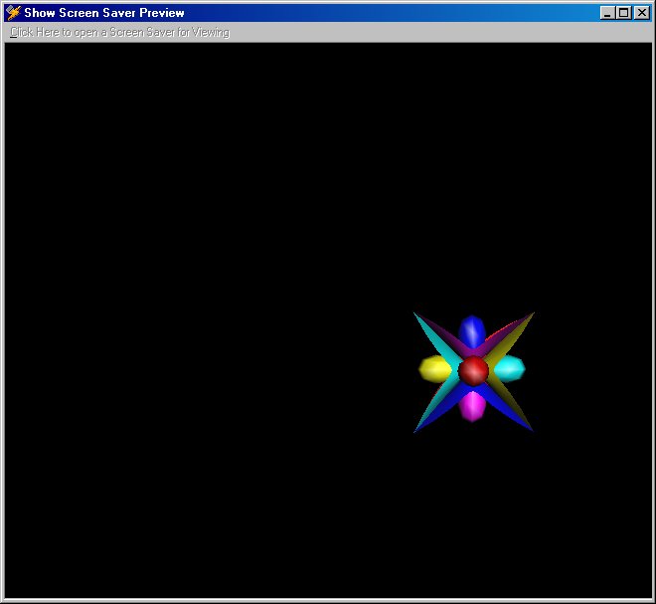Image resolution: width=656 pixels, height=604 pixels.
Task: Click the red sphere at the shape's center
Action: click(474, 371)
